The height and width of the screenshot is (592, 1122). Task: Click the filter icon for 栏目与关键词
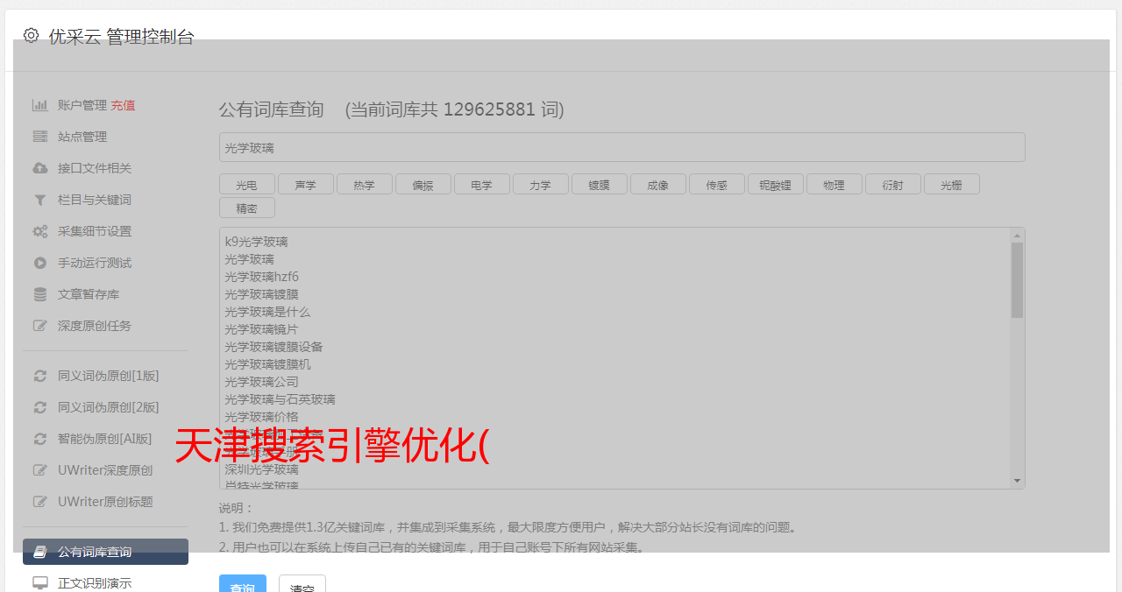(x=39, y=200)
